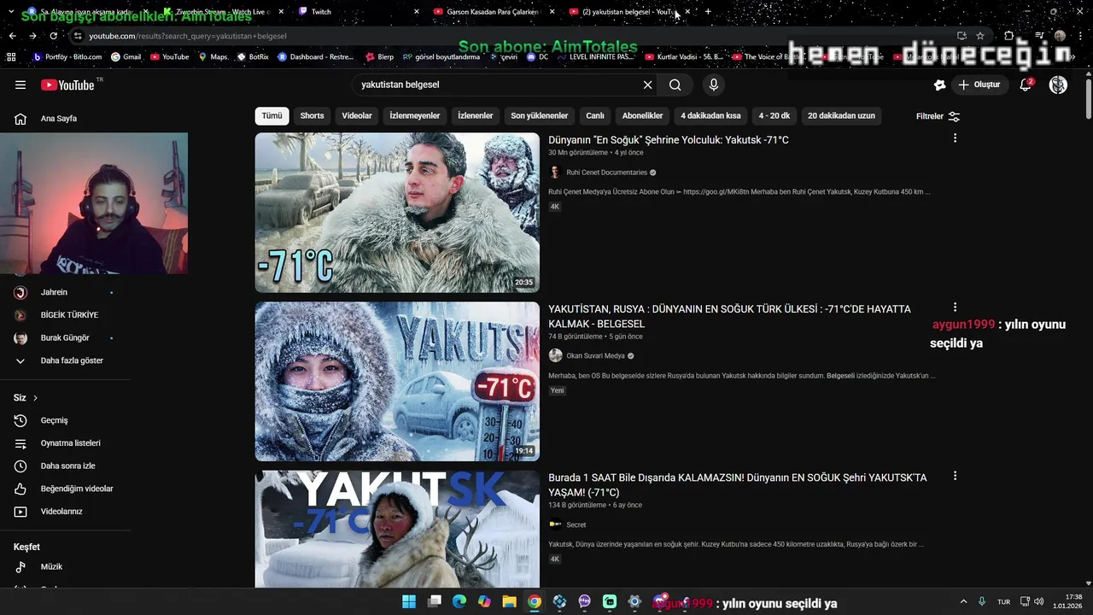Switch to the Twitch browser tab
The image size is (1093, 615).
click(357, 12)
